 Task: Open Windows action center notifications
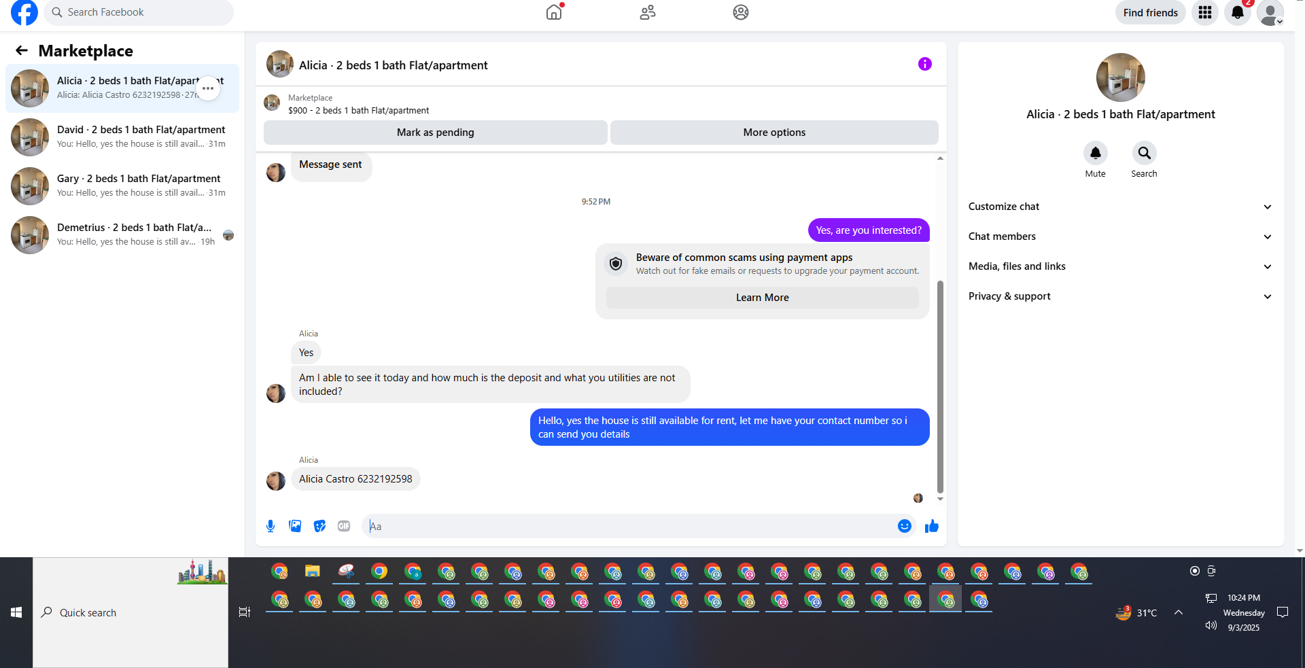point(1283,612)
